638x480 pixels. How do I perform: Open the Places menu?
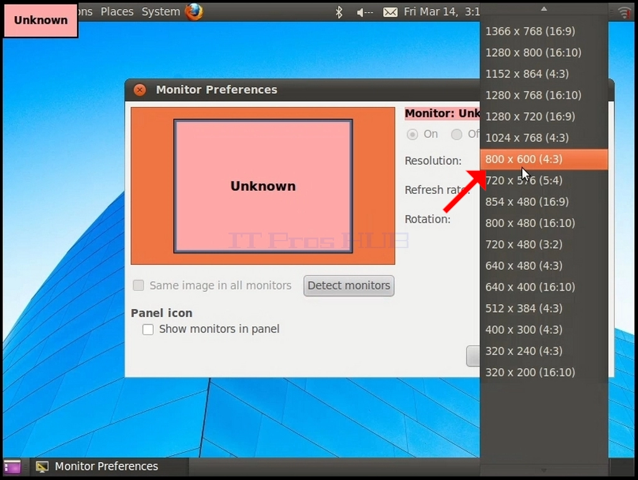point(117,11)
